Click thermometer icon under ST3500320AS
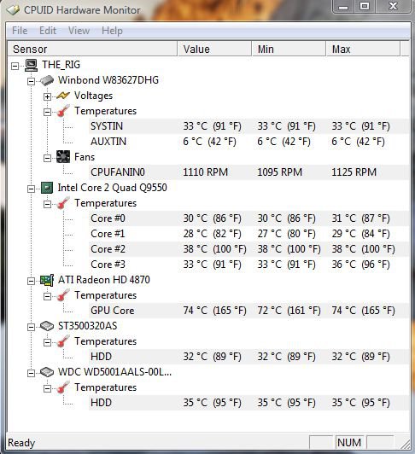The width and height of the screenshot is (415, 454). [63, 341]
